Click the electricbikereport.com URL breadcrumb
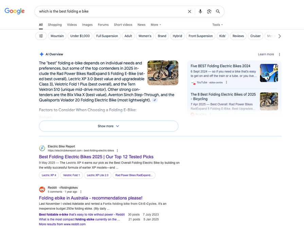The image size is (304, 231). (81, 150)
